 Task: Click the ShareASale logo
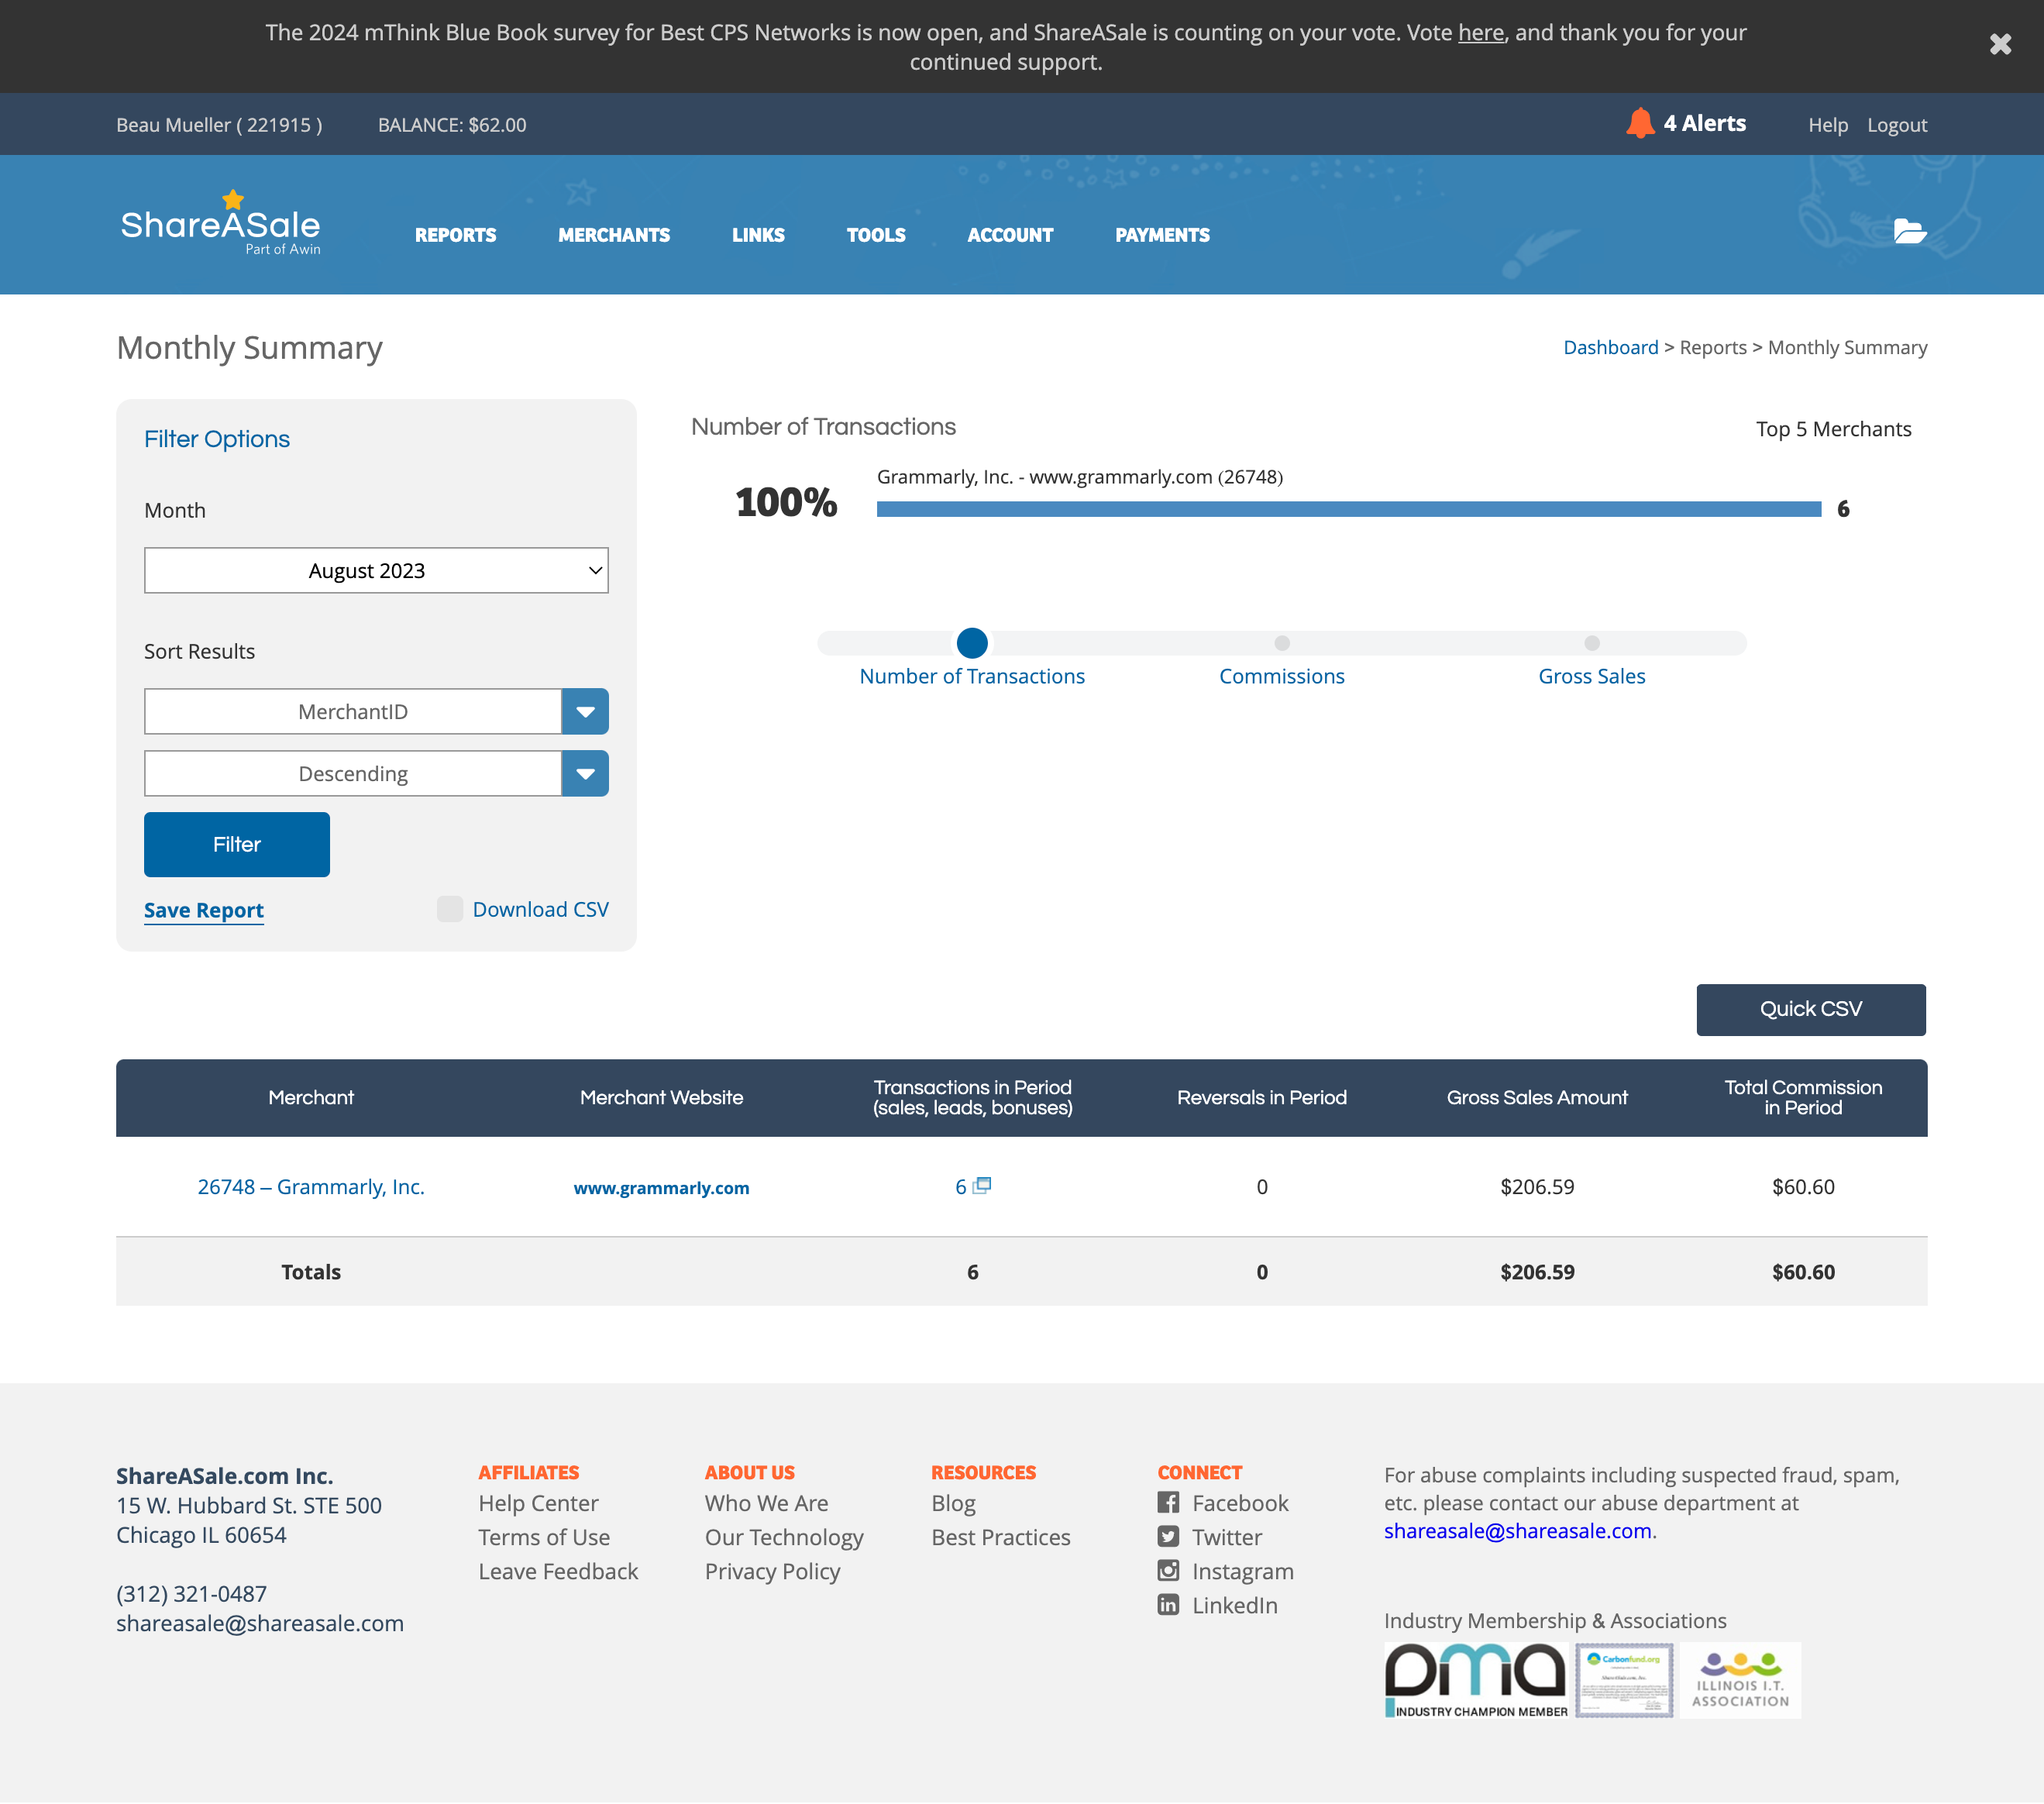pos(221,224)
